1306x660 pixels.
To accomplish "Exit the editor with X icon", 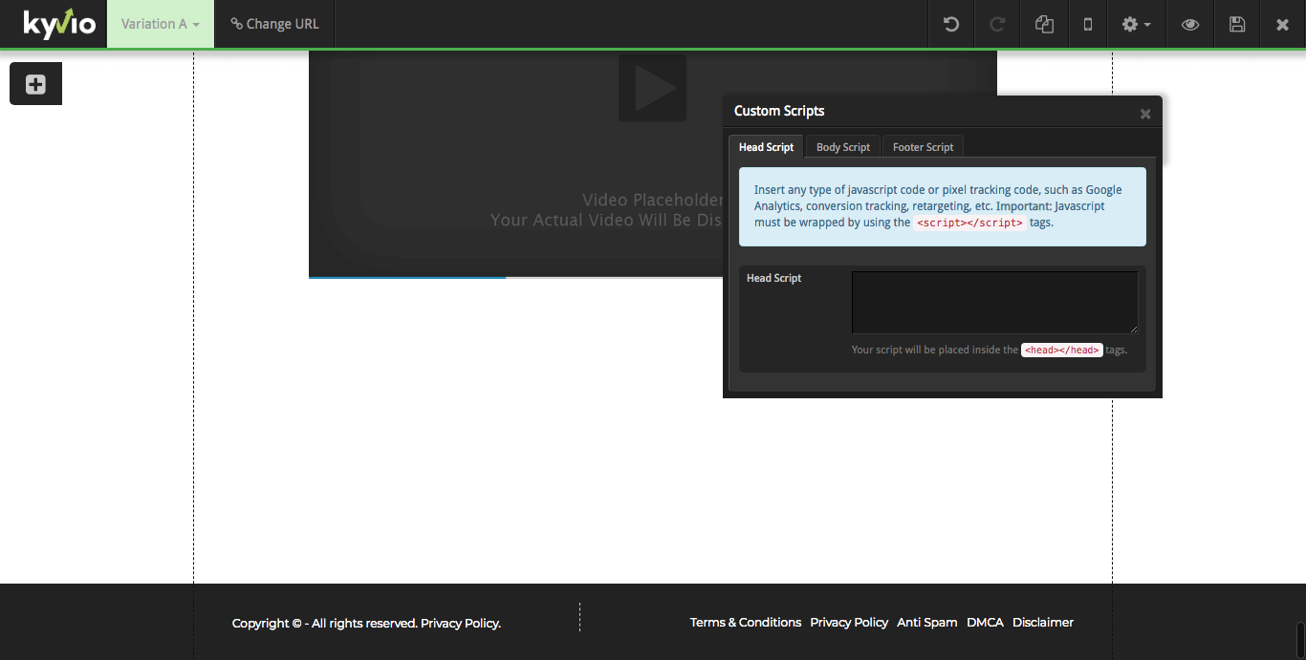I will click(x=1283, y=24).
